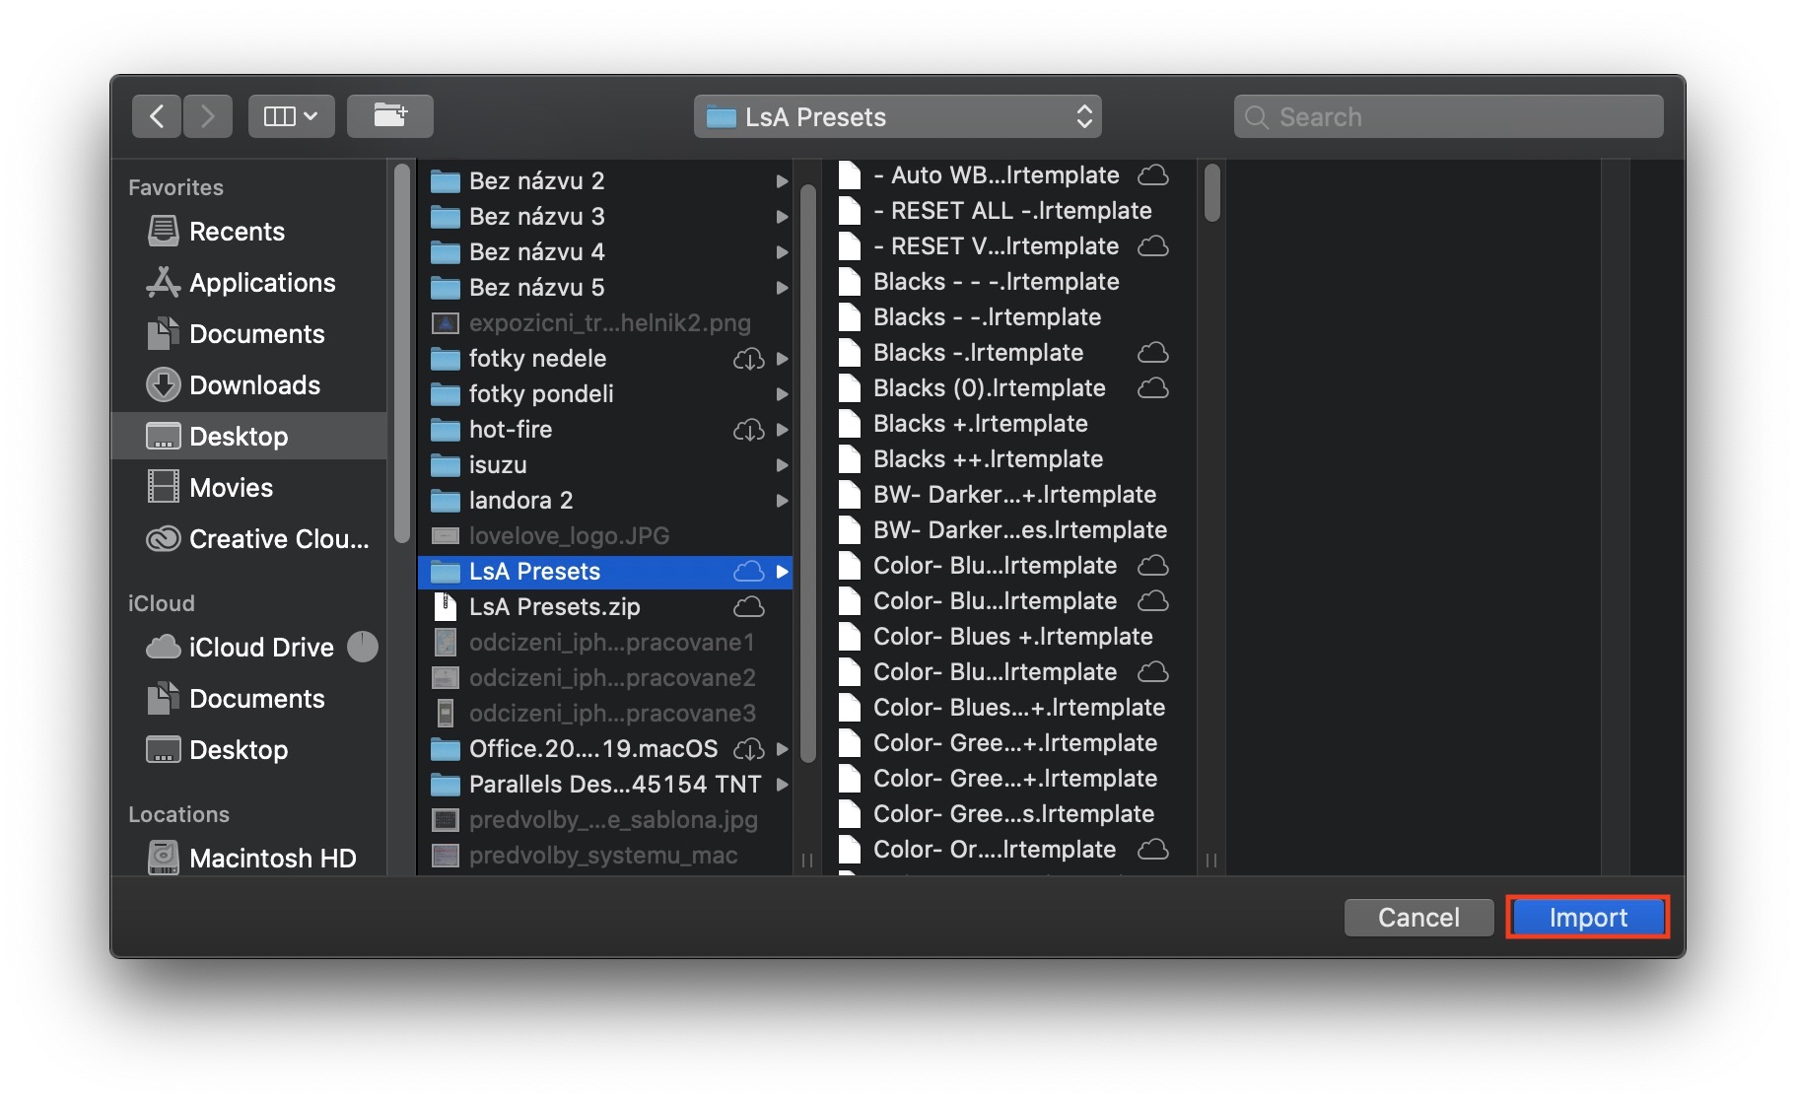The height and width of the screenshot is (1104, 1796).
Task: Click the cloud icon beside - RESET V...lrtemplate
Action: (1153, 246)
